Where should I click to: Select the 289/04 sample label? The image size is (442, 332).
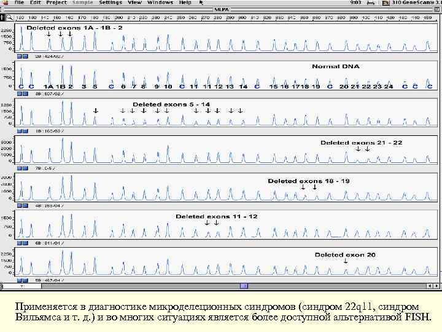[49, 206]
